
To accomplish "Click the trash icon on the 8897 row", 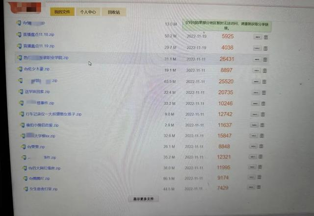I will pos(264,71).
